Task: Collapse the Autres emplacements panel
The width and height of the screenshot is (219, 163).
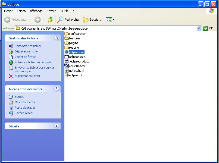Action: click(x=57, y=89)
